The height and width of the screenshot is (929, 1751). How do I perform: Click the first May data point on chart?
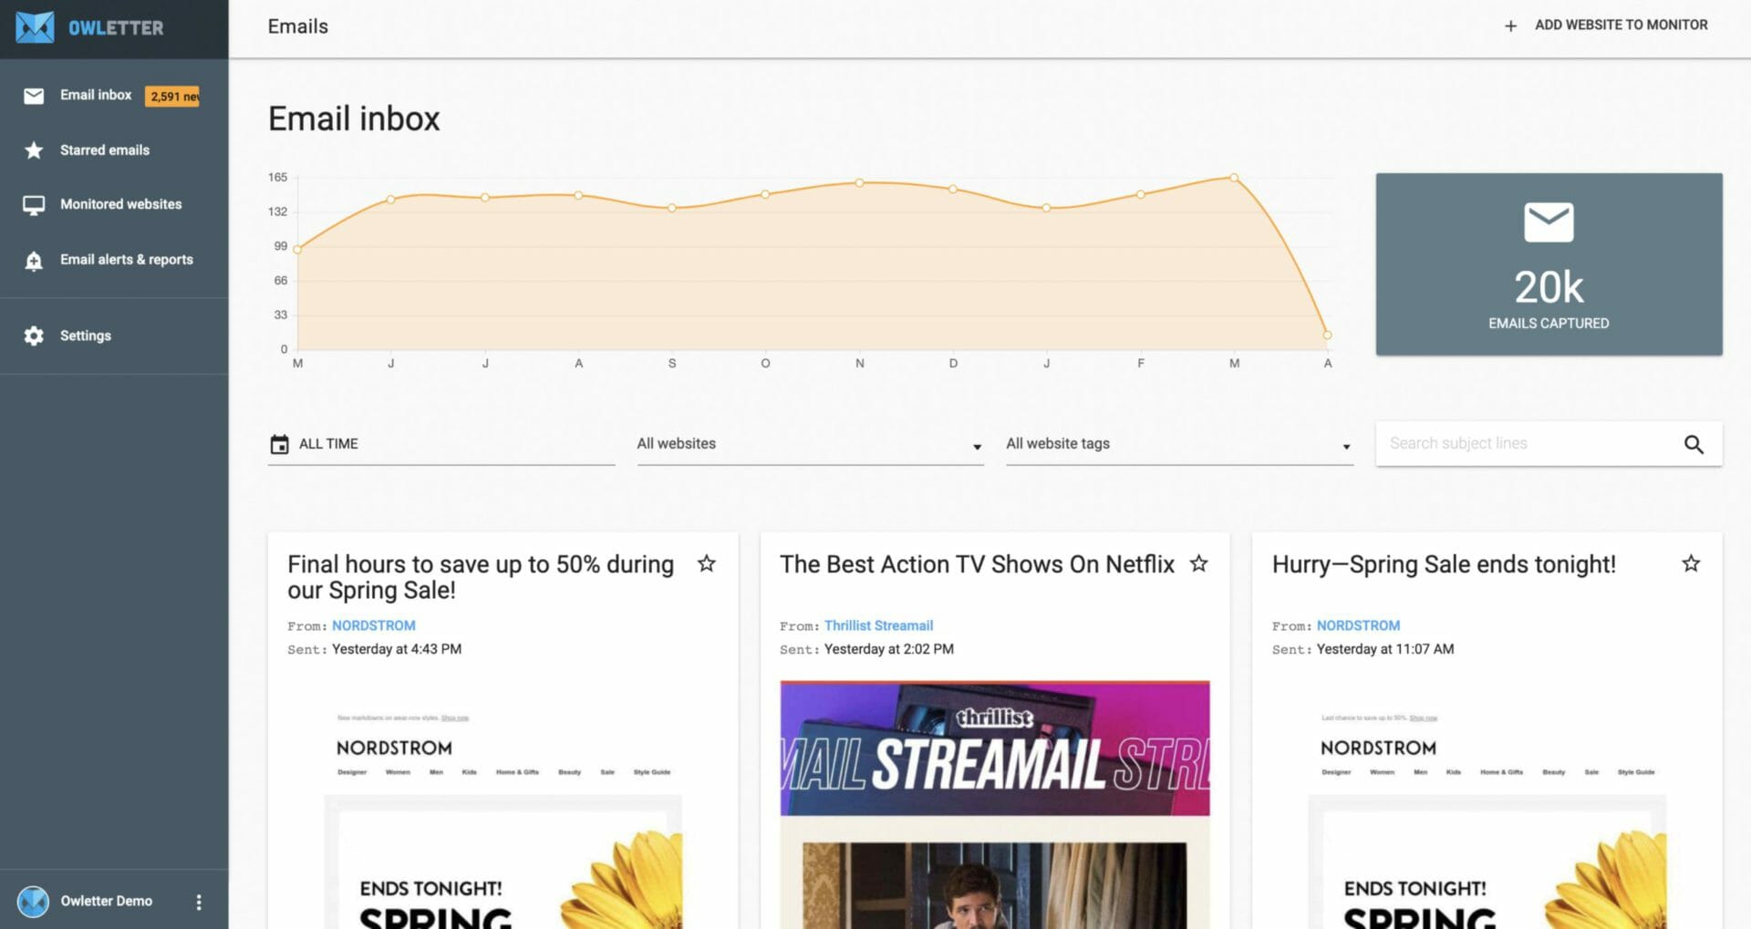point(297,249)
